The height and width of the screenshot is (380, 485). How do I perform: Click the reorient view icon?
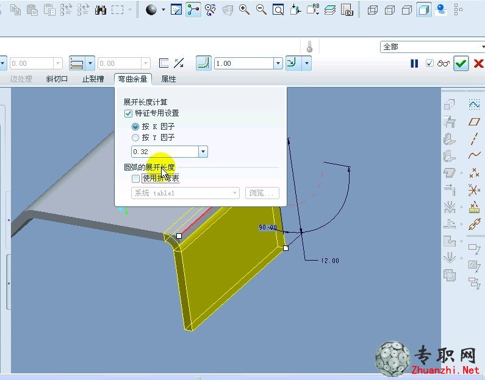click(x=295, y=10)
